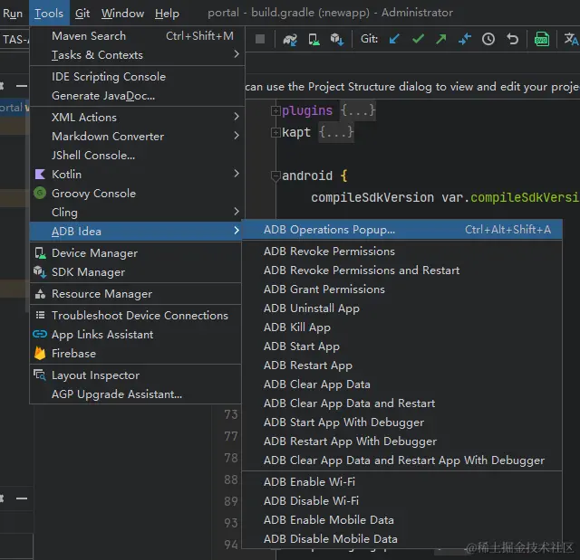Choose ADB Restart App With Debugger
The height and width of the screenshot is (560, 580).
[x=402, y=441]
